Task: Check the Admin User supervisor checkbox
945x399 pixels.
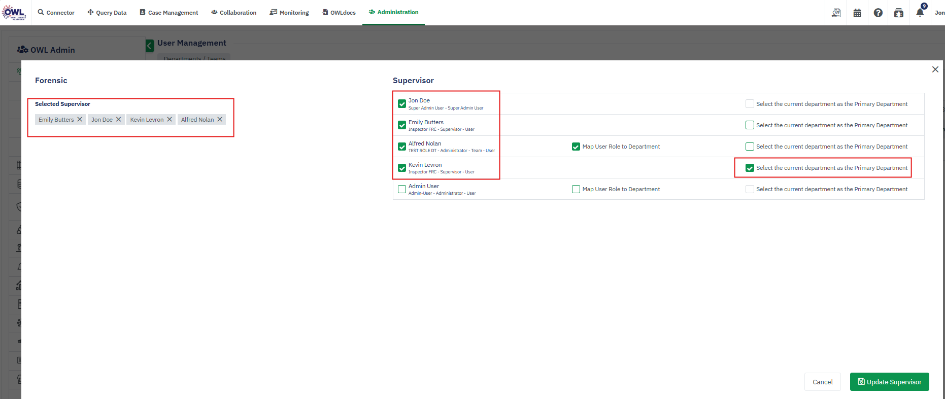Action: (402, 189)
